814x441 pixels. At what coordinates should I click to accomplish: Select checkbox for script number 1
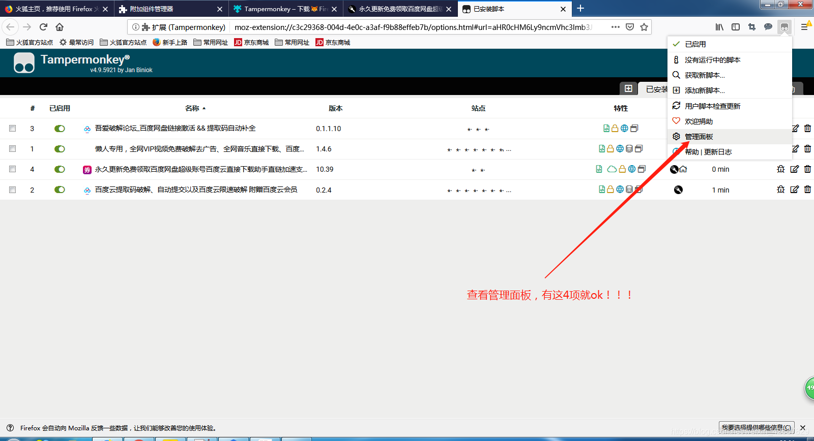click(x=12, y=149)
